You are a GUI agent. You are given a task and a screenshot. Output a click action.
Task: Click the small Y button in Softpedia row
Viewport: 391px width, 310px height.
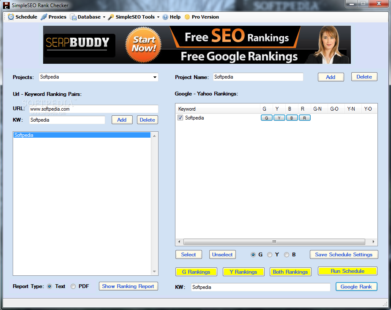pyautogui.click(x=279, y=118)
